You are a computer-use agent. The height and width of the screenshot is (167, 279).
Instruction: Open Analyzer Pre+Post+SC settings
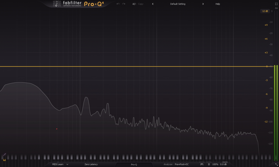[x=176, y=164]
